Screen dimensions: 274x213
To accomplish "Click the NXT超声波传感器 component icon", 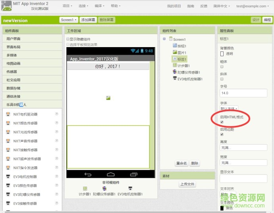I will coord(8,159).
